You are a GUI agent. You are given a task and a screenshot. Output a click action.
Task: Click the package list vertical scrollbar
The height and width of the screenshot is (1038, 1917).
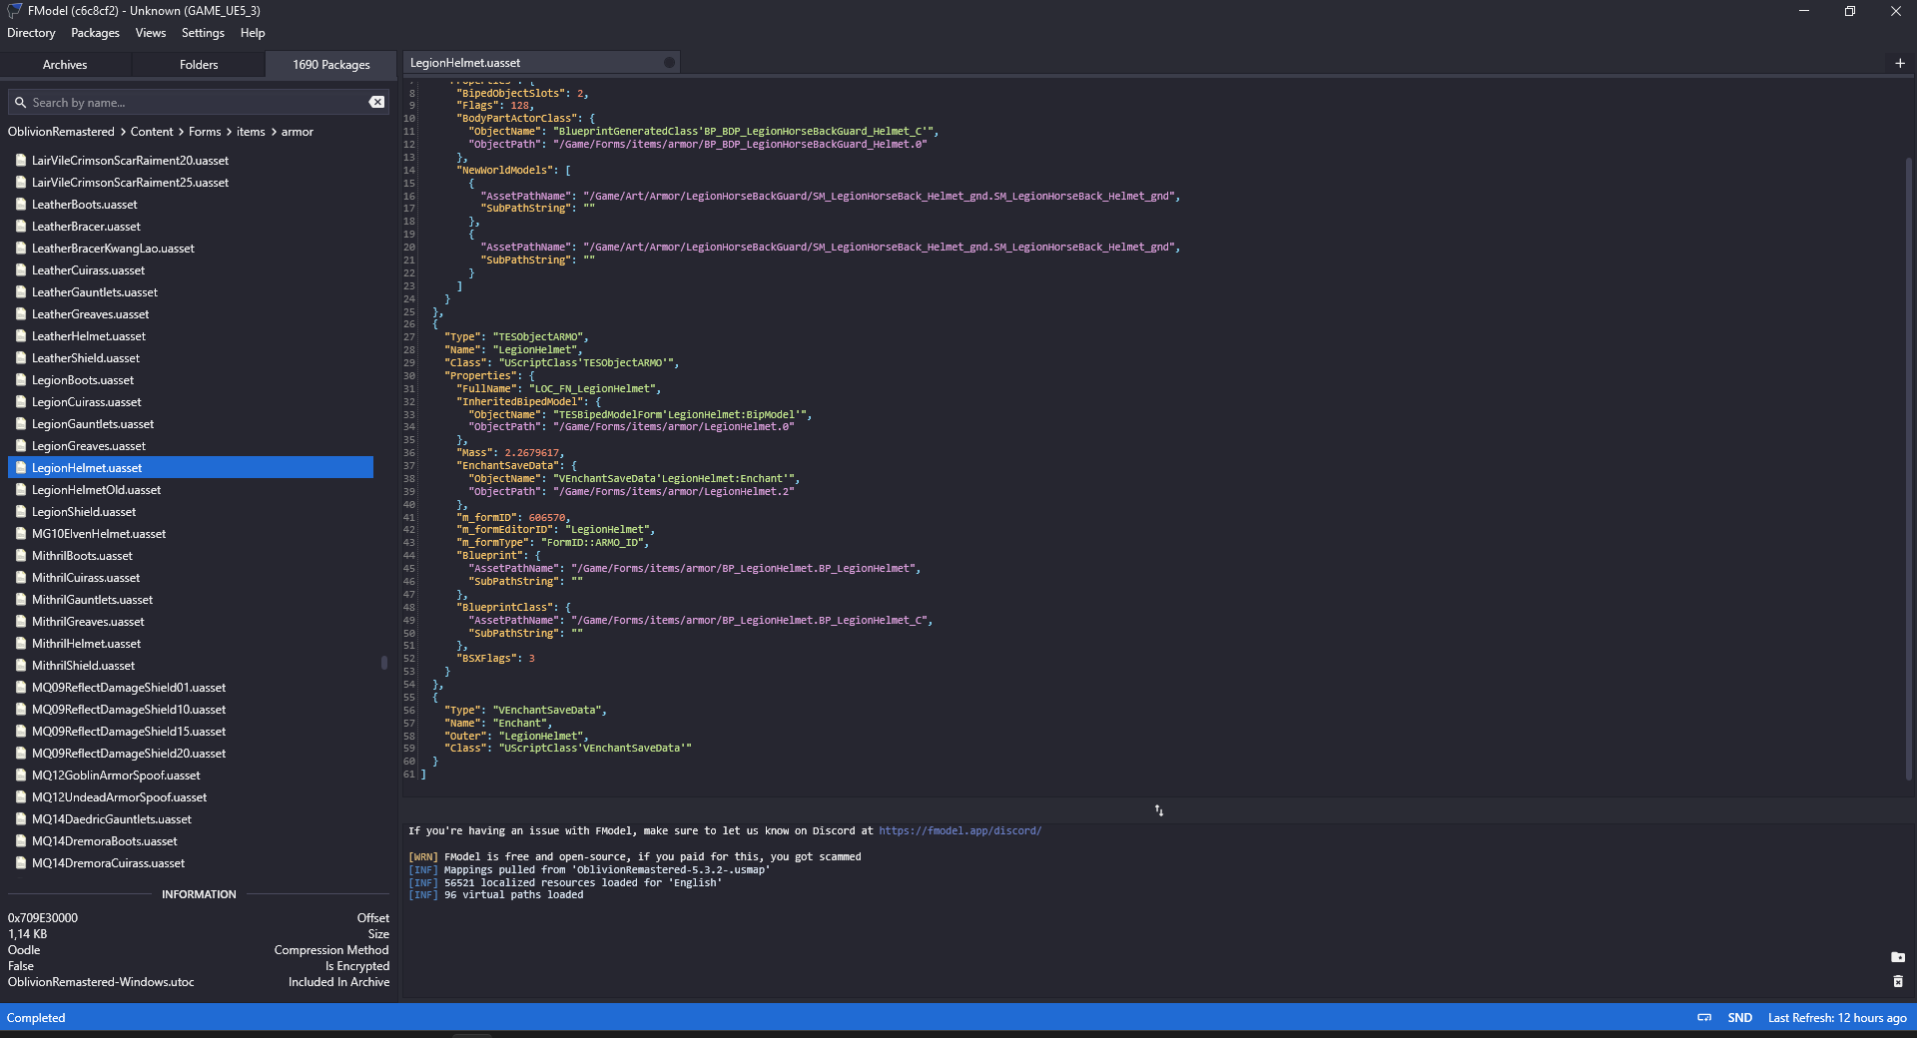pyautogui.click(x=384, y=663)
